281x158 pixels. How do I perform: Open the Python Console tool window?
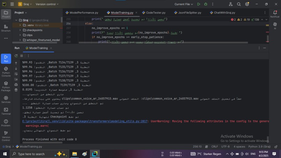[6, 72]
